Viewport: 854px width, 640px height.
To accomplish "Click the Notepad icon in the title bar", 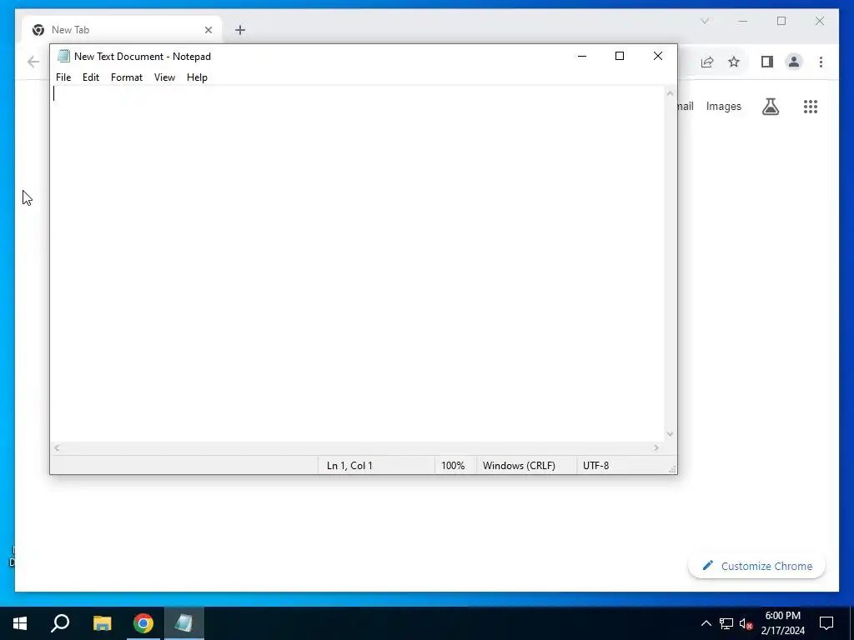I will [x=63, y=56].
